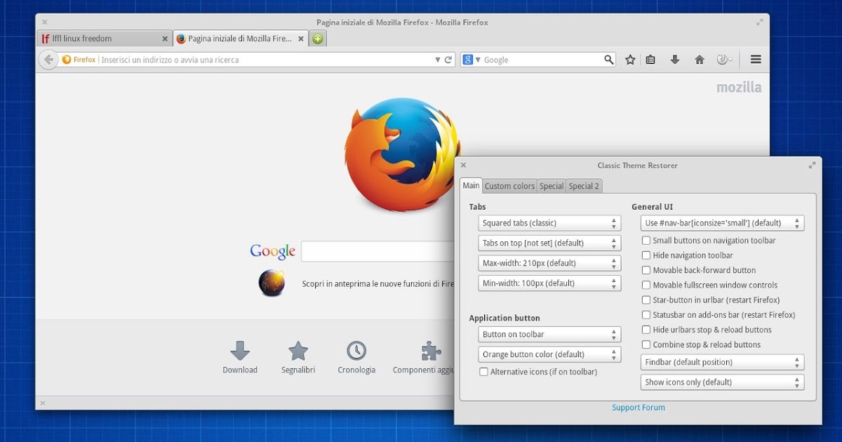The height and width of the screenshot is (442, 842).
Task: Expand 'Button on toolbar' dropdown
Action: [x=549, y=334]
